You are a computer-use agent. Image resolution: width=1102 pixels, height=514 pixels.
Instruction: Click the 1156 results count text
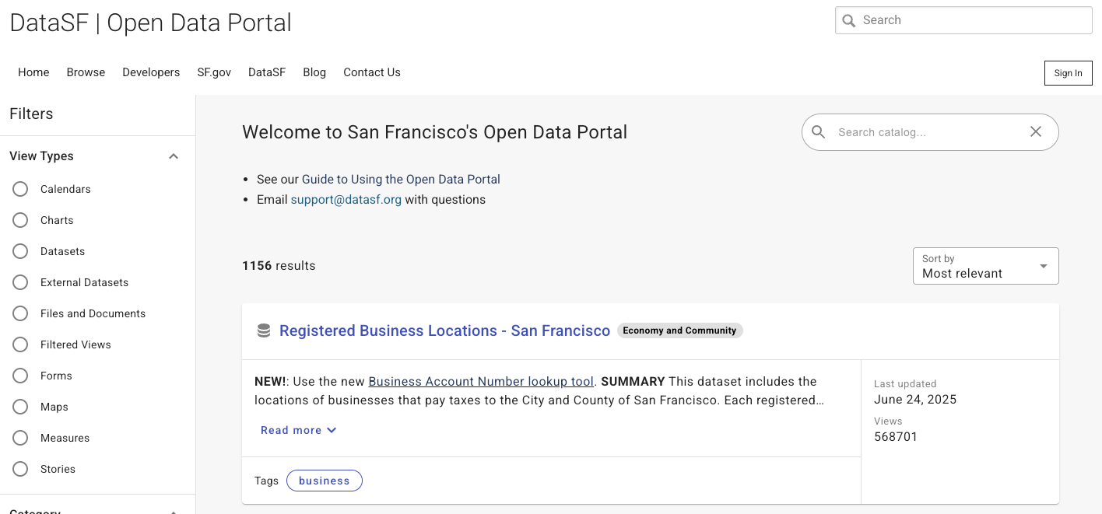pyautogui.click(x=279, y=266)
